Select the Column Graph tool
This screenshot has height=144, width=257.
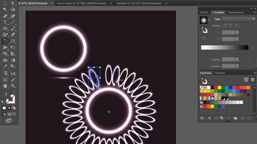(13, 73)
